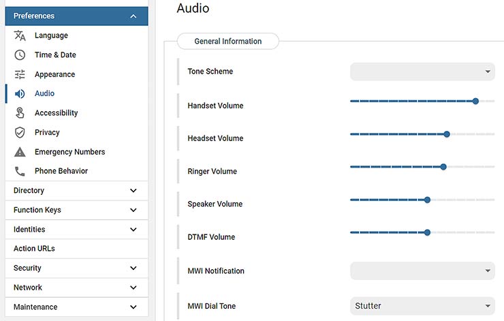Click the Audio speaker icon

tap(20, 93)
